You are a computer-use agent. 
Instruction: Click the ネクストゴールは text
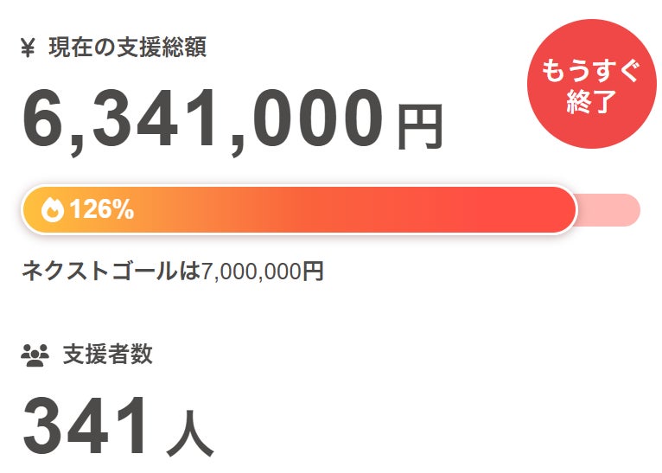111,272
